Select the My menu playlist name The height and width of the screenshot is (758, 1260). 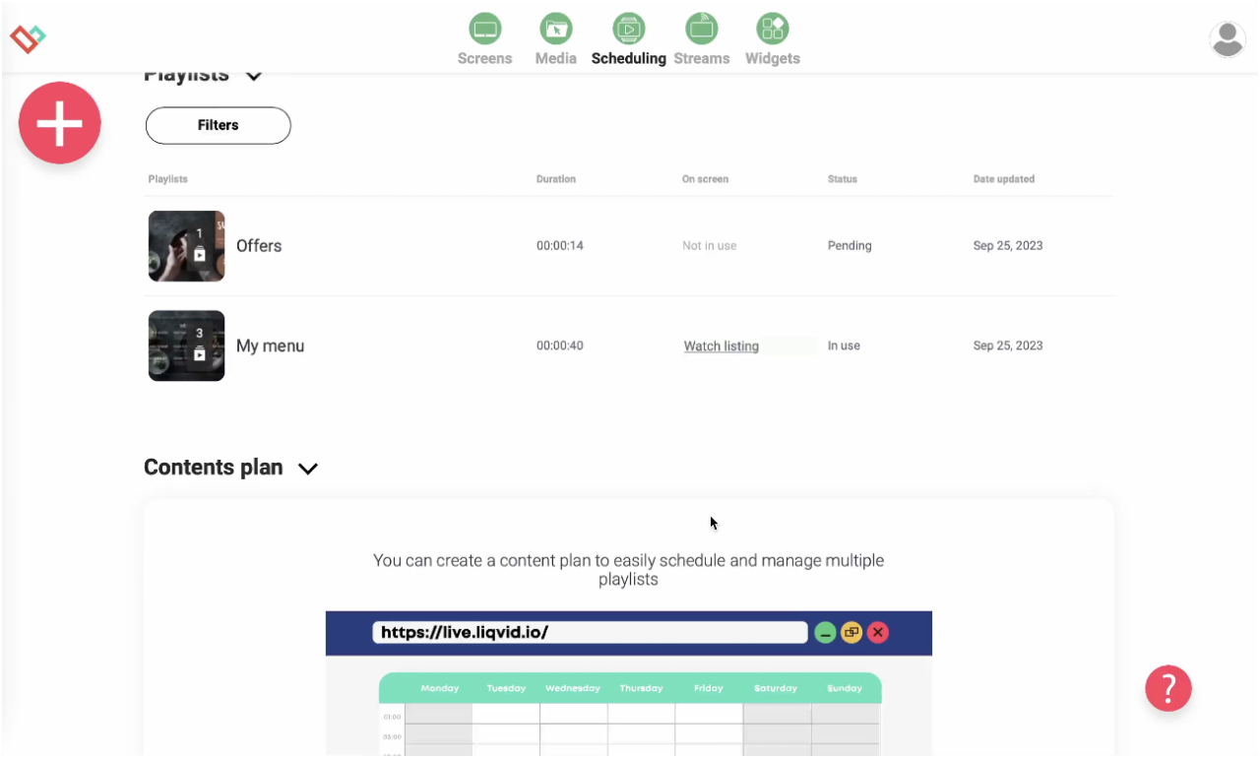point(270,346)
